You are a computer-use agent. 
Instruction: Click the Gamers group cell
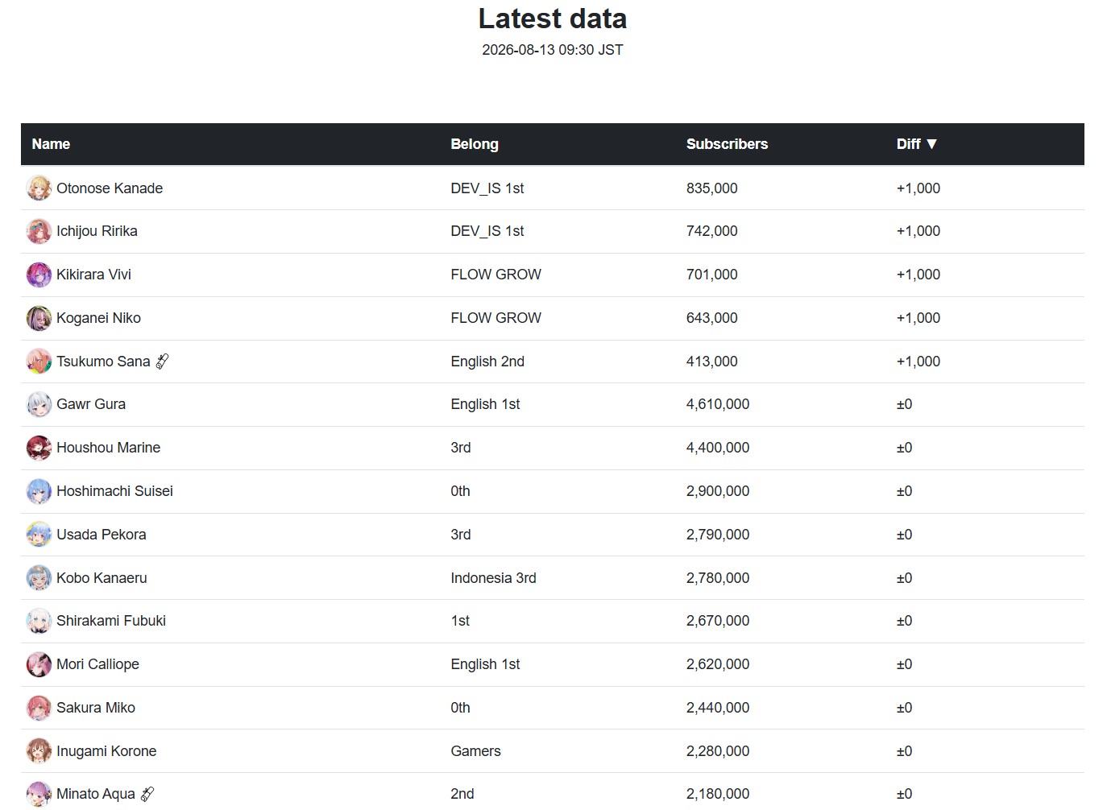pyautogui.click(x=475, y=751)
